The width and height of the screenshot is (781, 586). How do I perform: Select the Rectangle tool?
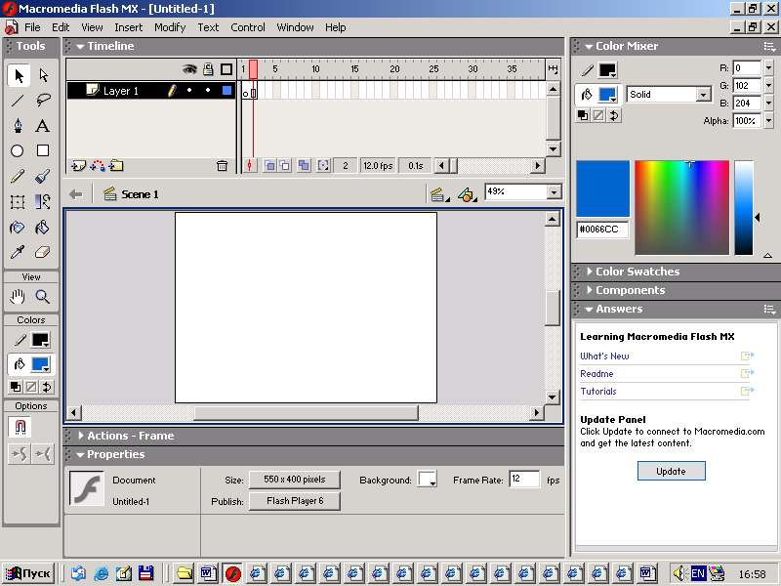point(43,151)
